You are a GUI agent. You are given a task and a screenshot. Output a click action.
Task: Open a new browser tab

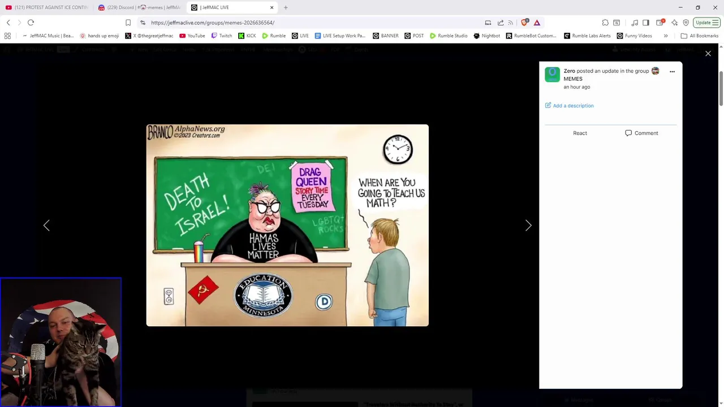click(286, 7)
